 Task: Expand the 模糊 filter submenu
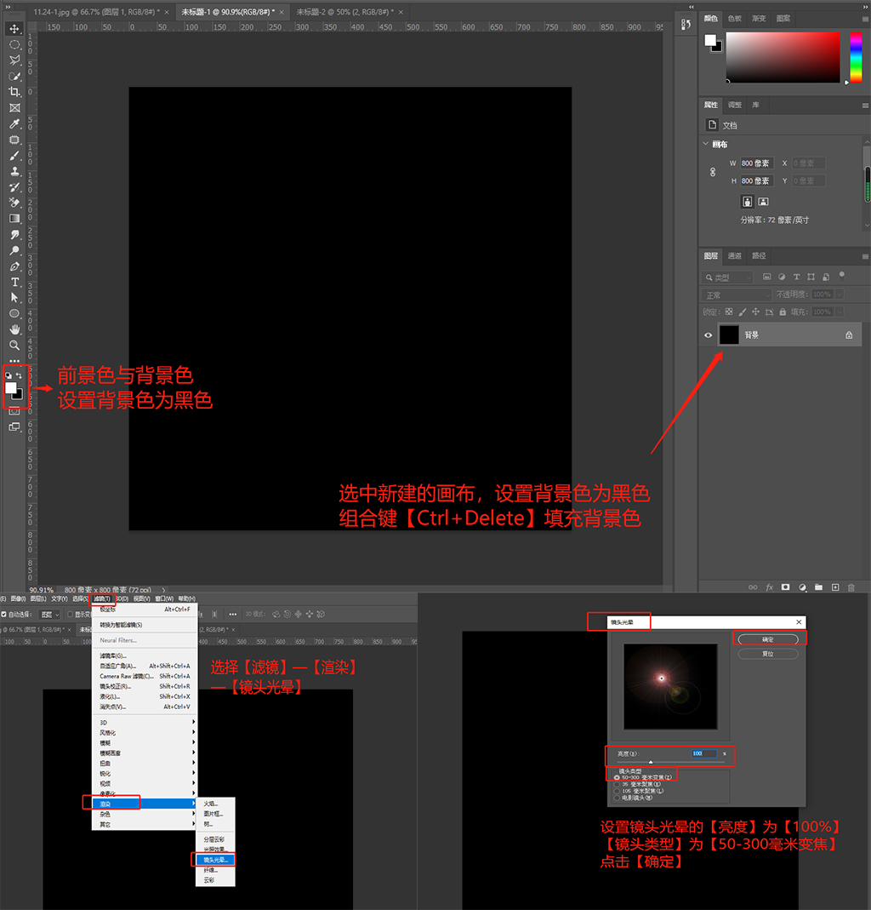[145, 743]
